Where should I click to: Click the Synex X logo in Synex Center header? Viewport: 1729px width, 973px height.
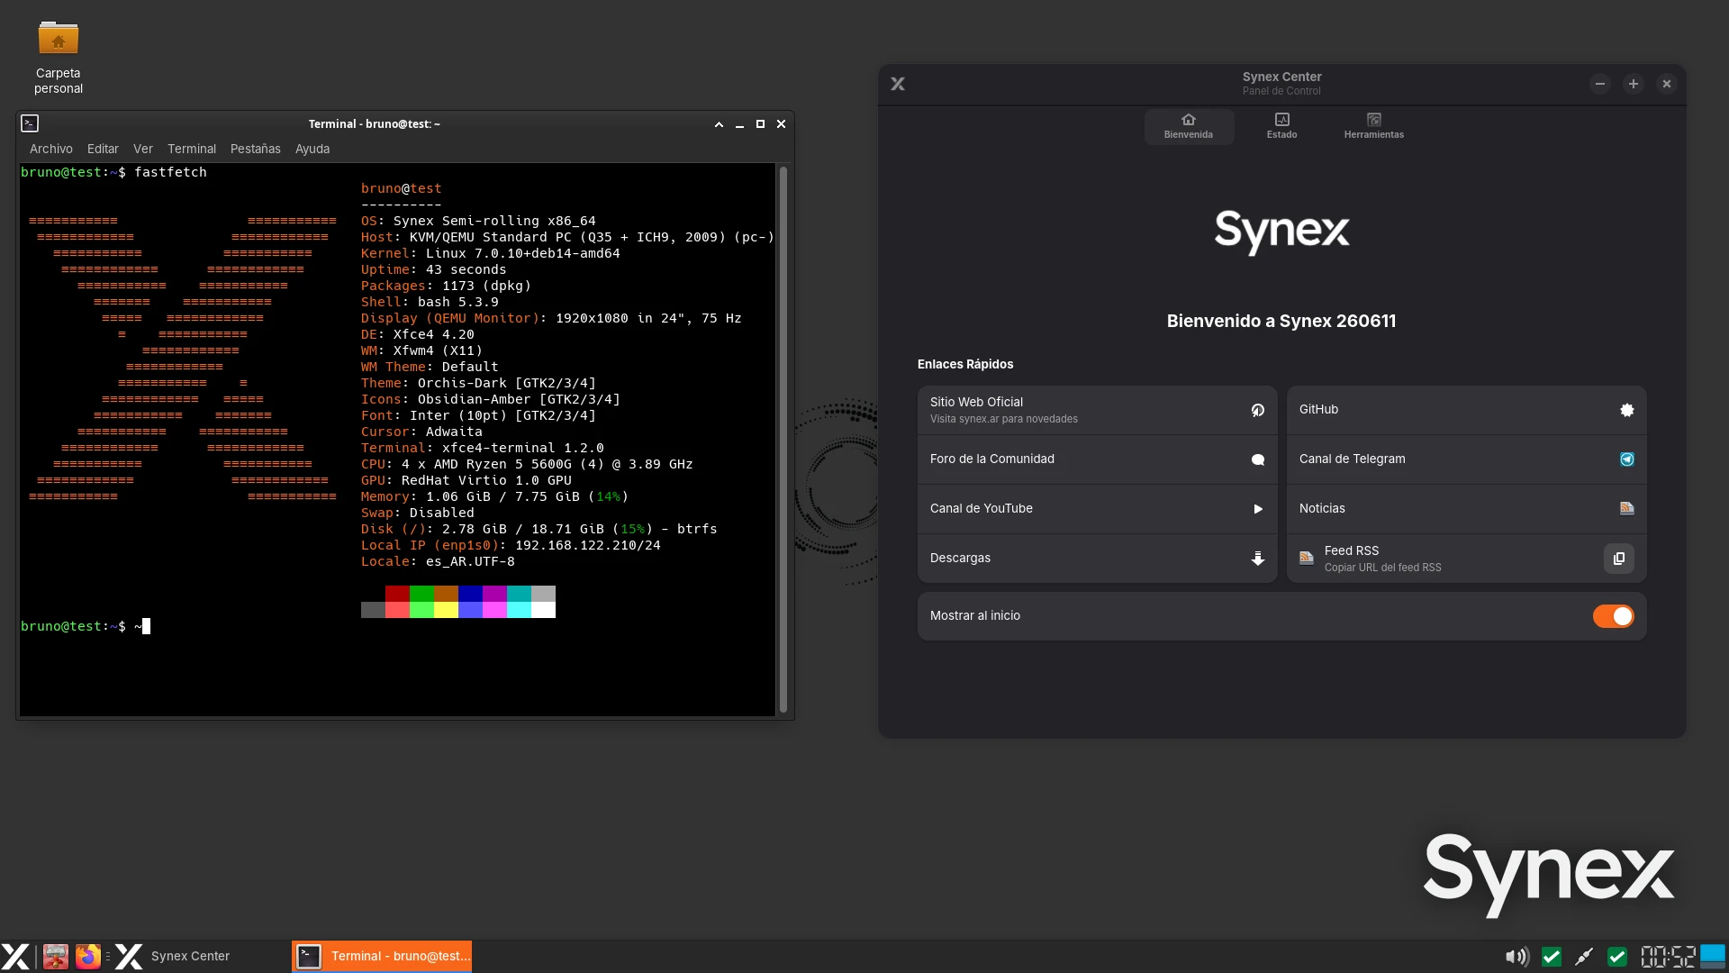click(898, 84)
